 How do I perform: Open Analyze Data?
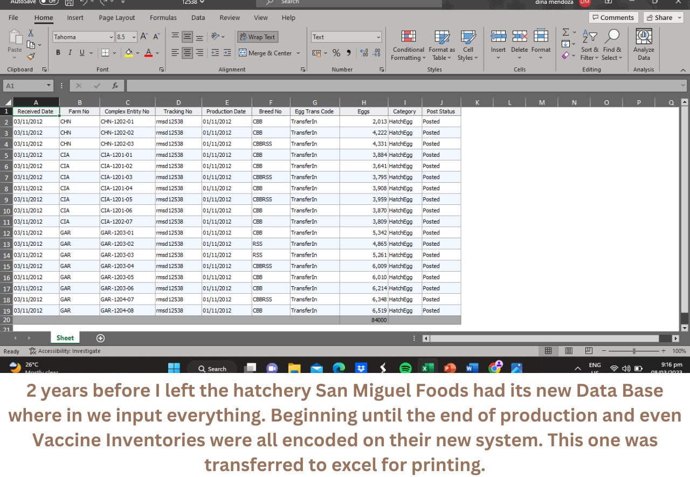click(x=644, y=45)
